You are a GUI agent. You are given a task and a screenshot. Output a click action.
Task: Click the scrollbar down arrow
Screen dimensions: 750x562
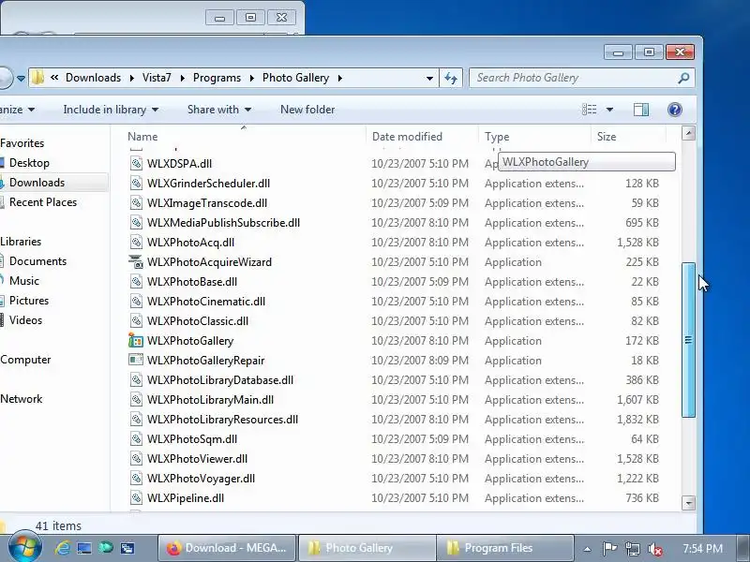coord(688,503)
